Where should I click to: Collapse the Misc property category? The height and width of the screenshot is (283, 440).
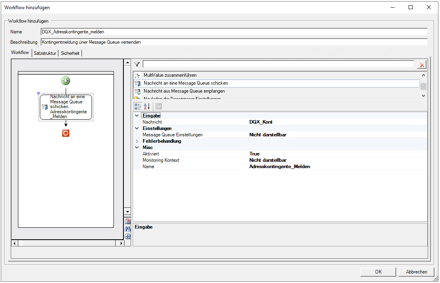pyautogui.click(x=137, y=147)
